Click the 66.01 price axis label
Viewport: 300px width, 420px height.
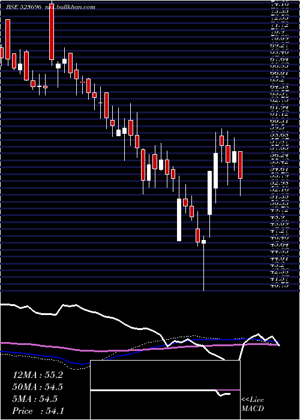point(280,73)
